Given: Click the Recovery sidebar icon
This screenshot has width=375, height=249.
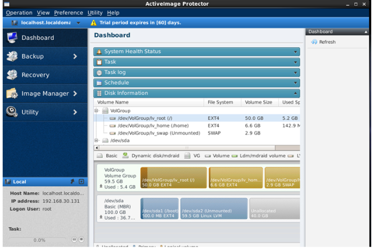Looking at the screenshot, I should [12, 75].
